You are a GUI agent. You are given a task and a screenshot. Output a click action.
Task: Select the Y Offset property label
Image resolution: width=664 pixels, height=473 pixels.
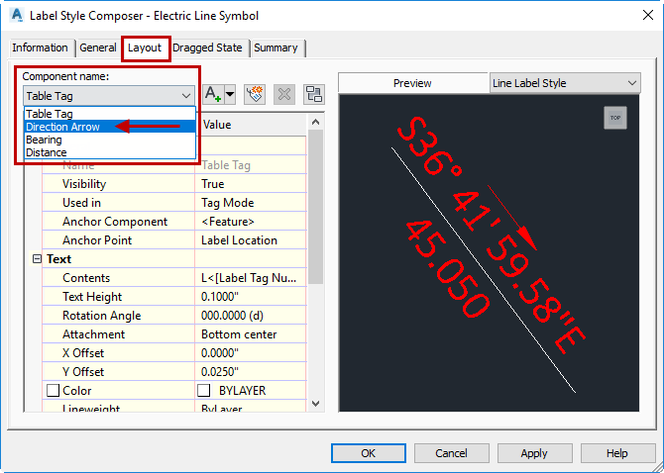(x=83, y=372)
